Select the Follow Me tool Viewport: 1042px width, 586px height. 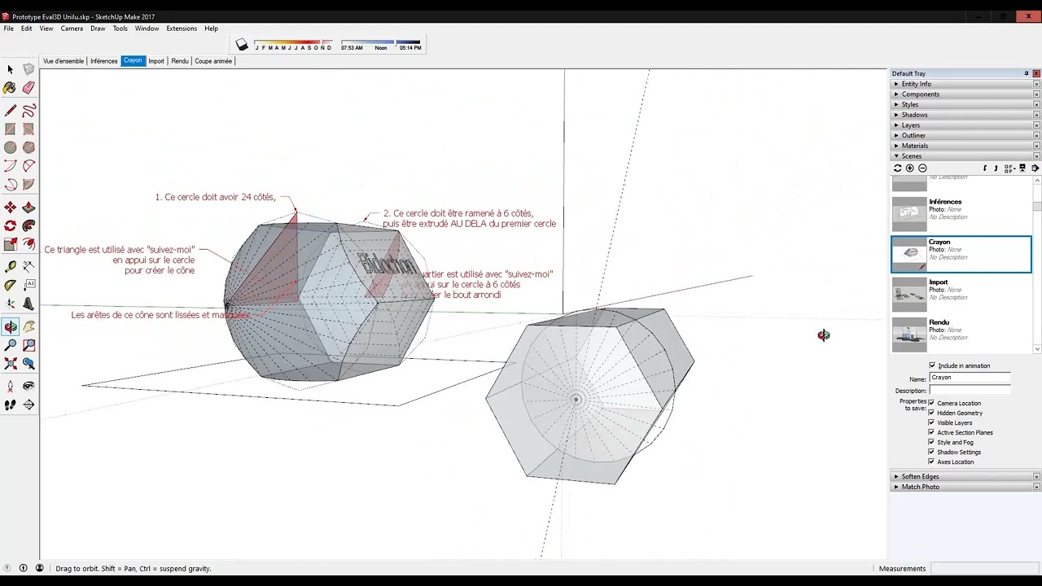(28, 225)
